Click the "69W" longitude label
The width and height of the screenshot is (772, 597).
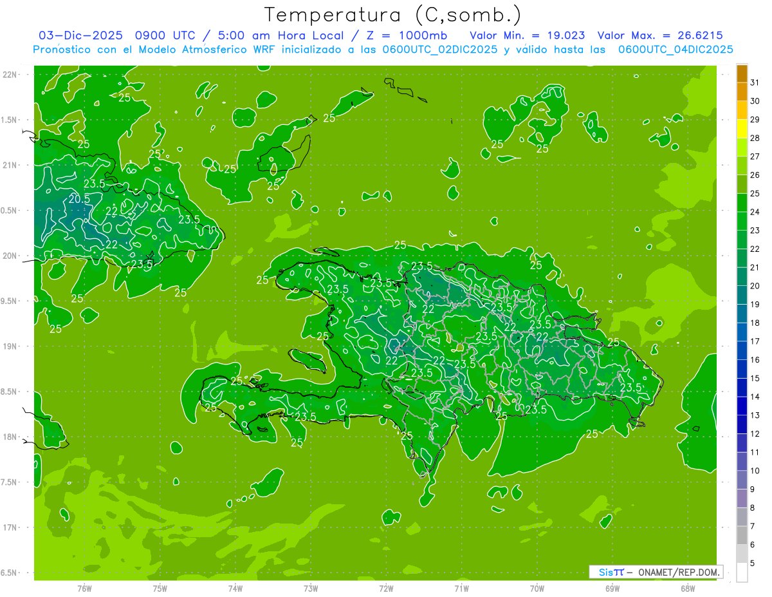[x=612, y=589]
